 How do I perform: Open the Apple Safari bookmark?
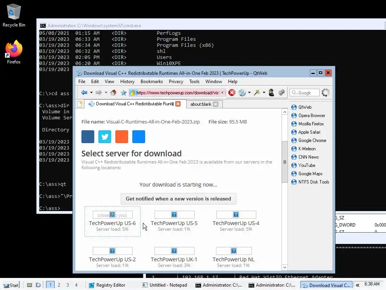click(x=306, y=132)
